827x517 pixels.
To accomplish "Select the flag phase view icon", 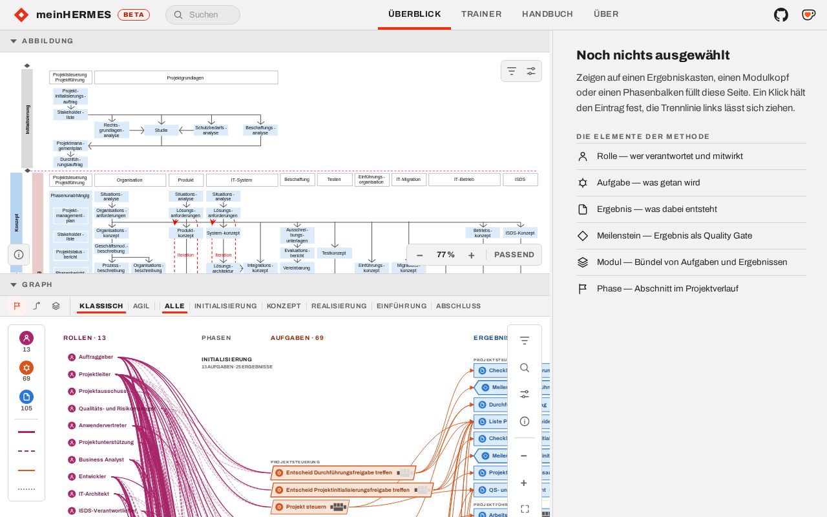I will [x=17, y=306].
